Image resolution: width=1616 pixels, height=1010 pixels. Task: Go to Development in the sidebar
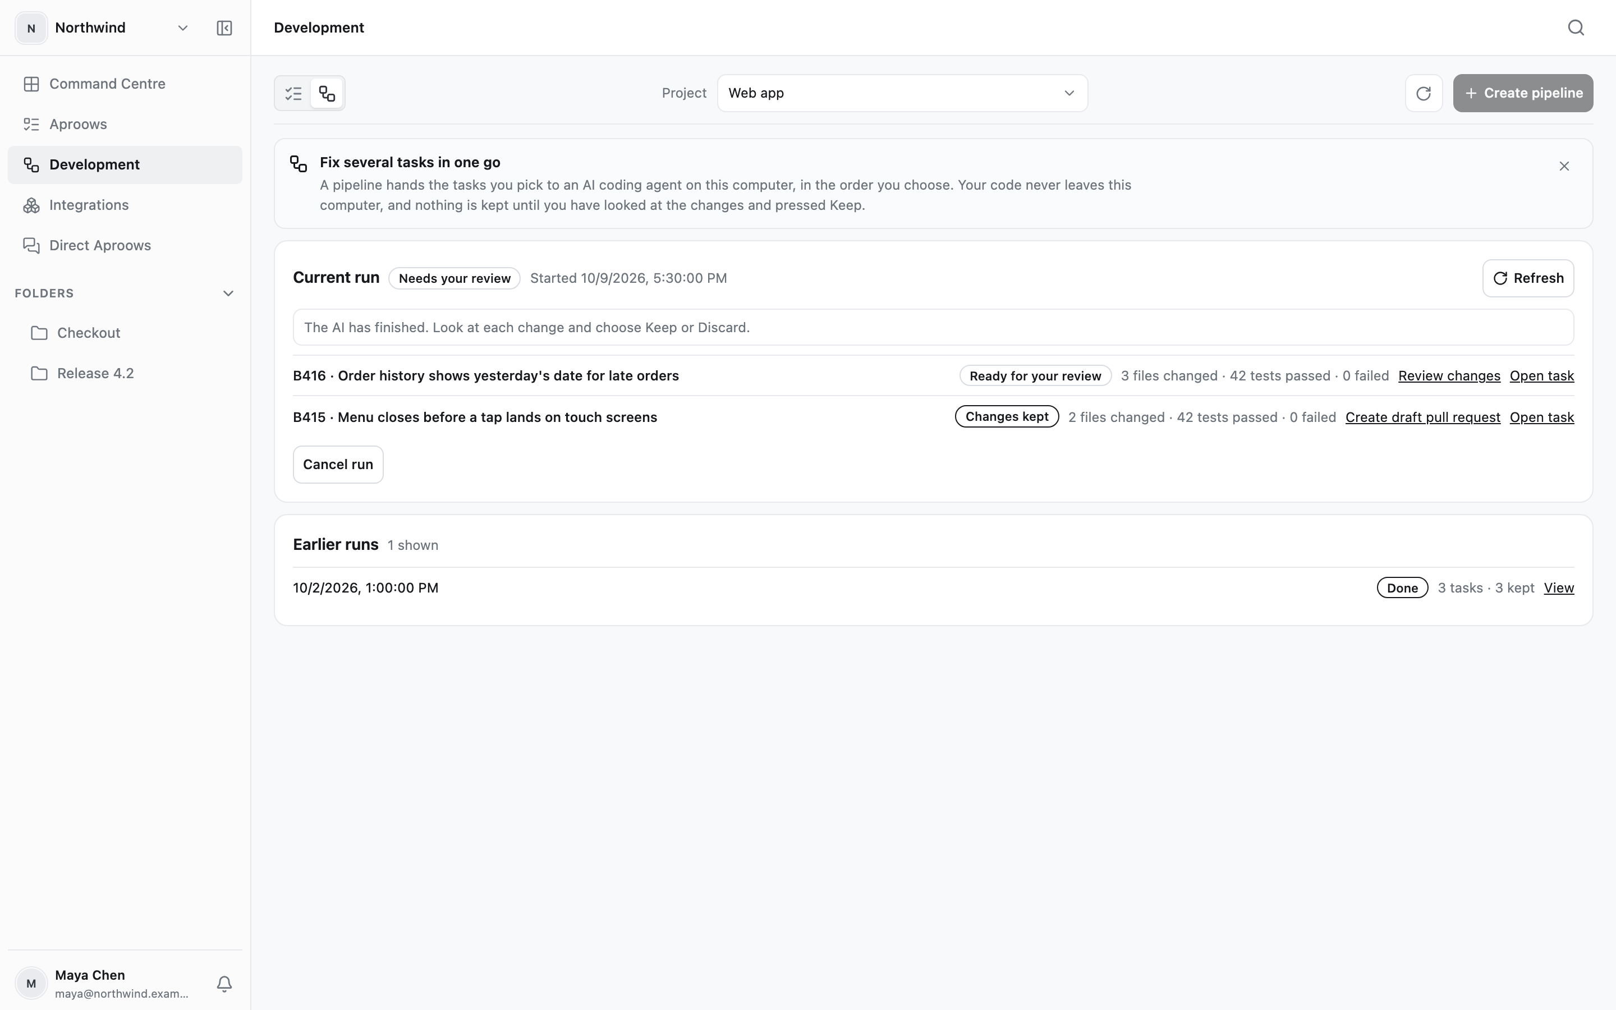pyautogui.click(x=125, y=165)
